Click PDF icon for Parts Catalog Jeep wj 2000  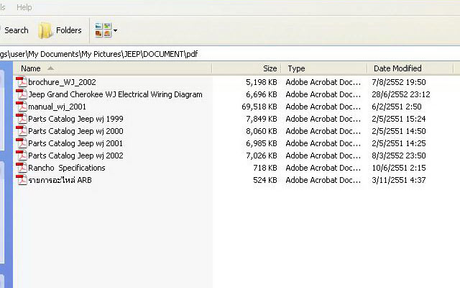coord(22,131)
